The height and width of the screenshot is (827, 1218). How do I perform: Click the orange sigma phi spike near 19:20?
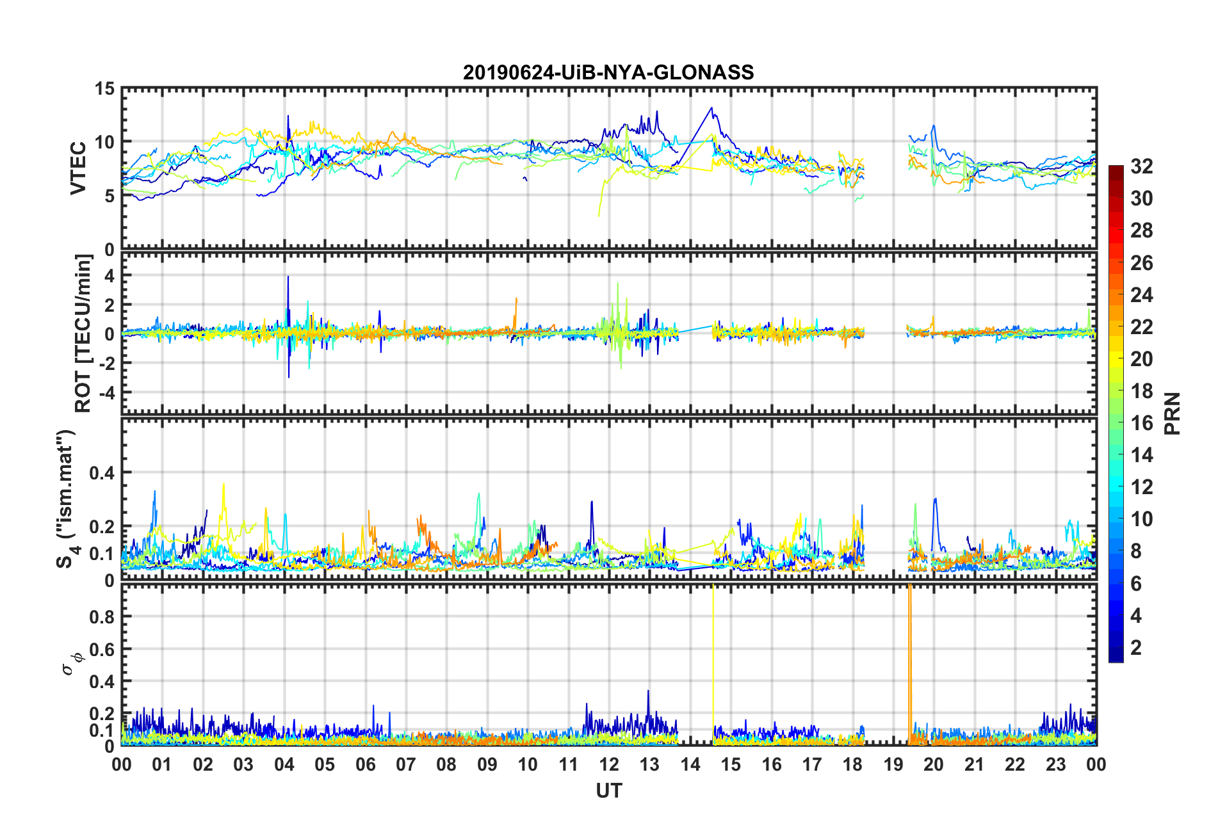point(909,664)
